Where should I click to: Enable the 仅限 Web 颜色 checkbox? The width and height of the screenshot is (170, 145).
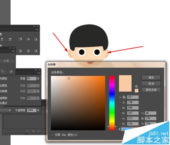click(52, 135)
